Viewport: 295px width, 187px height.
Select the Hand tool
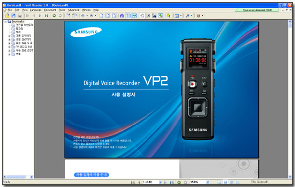(142, 16)
